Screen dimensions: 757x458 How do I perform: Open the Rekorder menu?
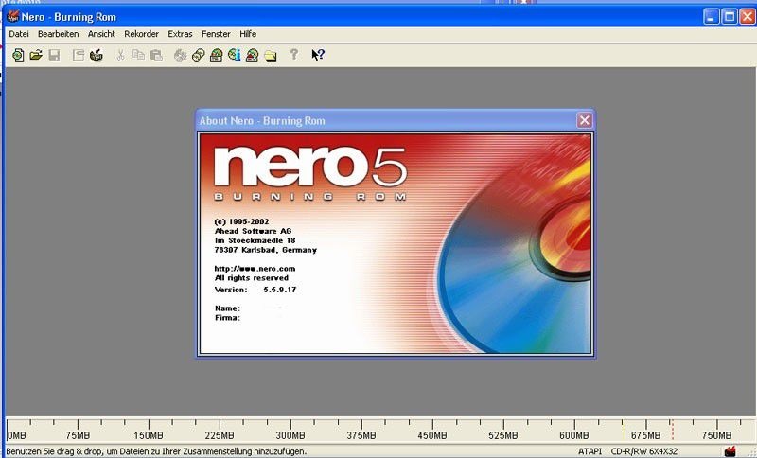point(141,34)
